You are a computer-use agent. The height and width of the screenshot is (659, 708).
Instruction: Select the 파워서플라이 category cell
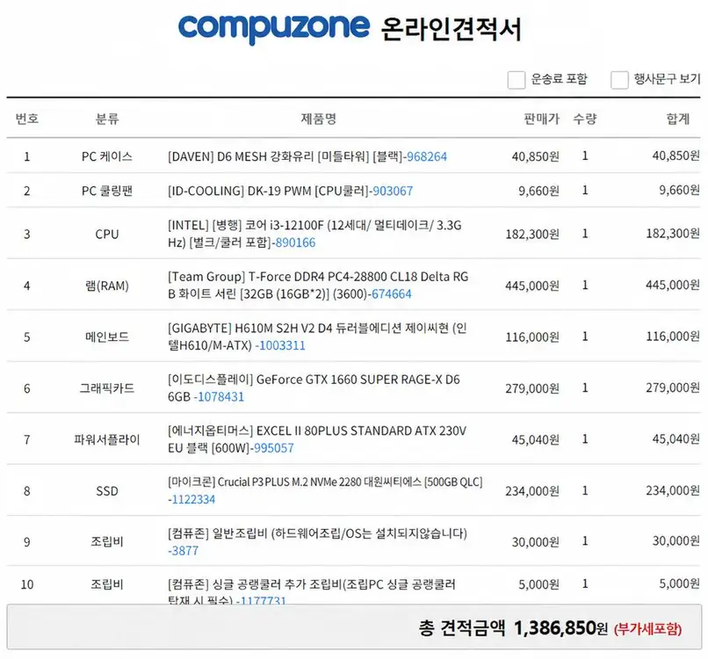click(107, 439)
